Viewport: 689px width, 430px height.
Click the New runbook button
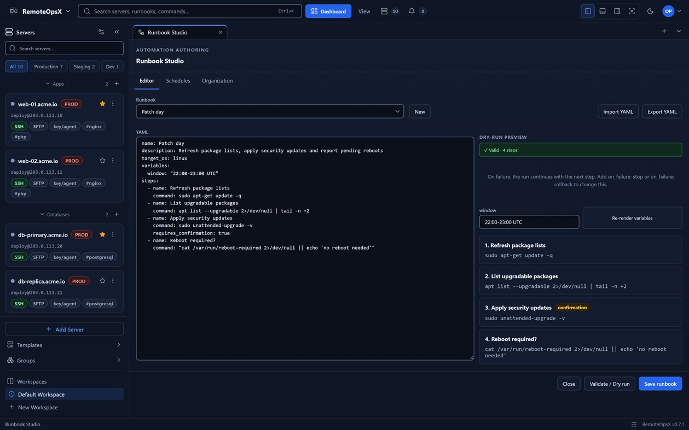pos(420,111)
